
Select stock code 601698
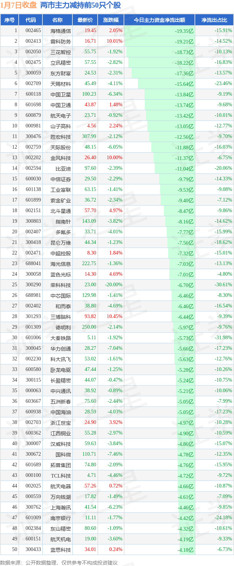coord(33,105)
